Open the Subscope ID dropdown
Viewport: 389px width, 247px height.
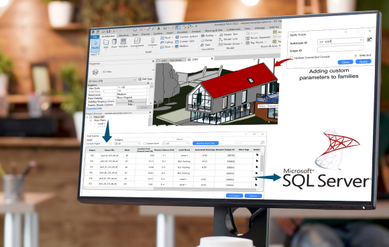pyautogui.click(x=361, y=40)
